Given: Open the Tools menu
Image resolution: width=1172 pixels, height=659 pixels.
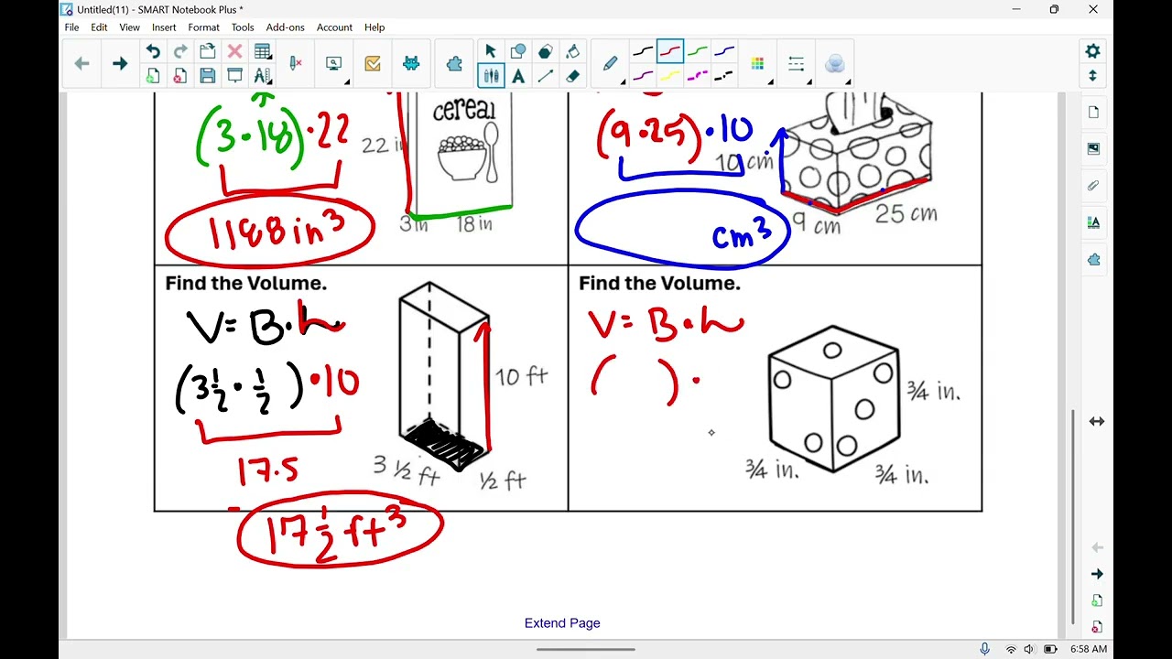Looking at the screenshot, I should (243, 27).
